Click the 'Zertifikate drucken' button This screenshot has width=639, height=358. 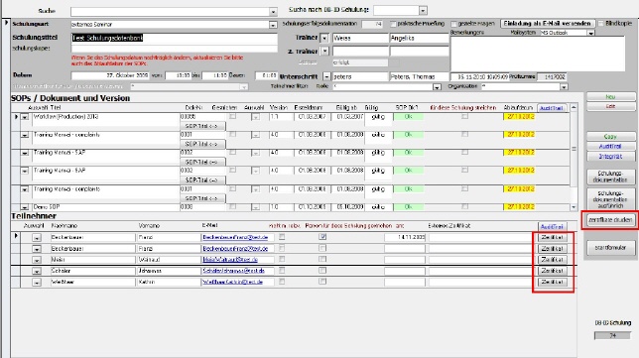coord(610,220)
